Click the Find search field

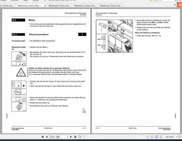coord(166,1)
